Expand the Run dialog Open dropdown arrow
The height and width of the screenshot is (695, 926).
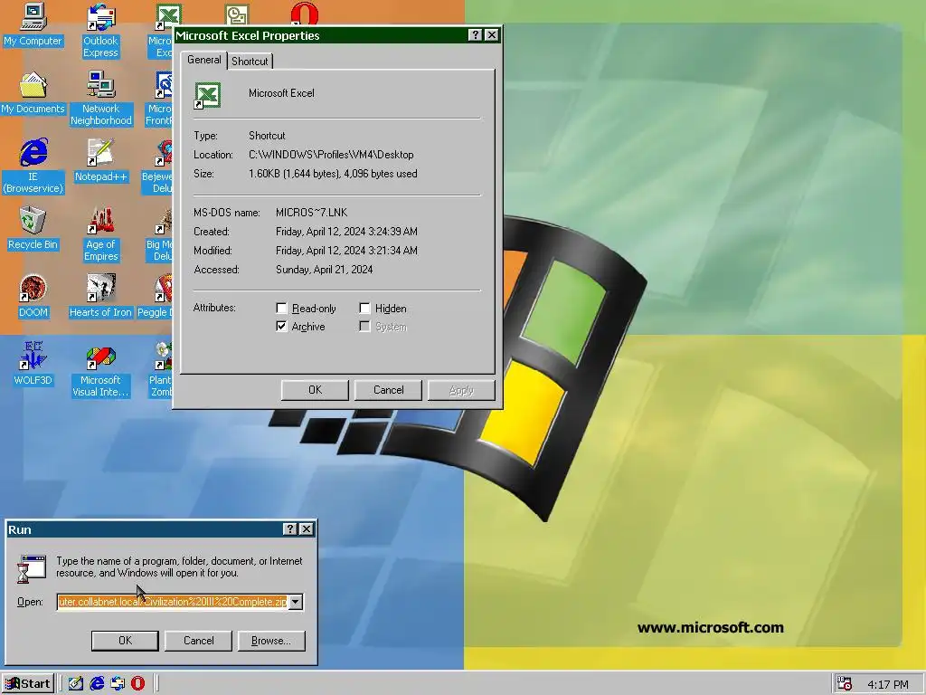pyautogui.click(x=296, y=602)
